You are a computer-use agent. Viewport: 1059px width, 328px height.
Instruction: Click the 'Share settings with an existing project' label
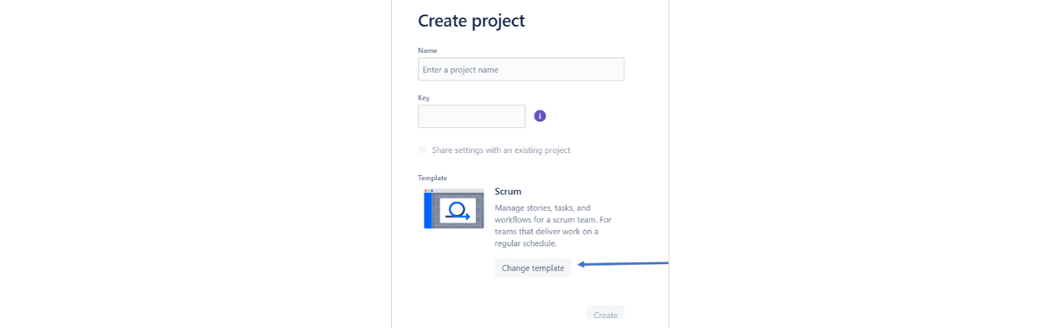[x=501, y=150]
